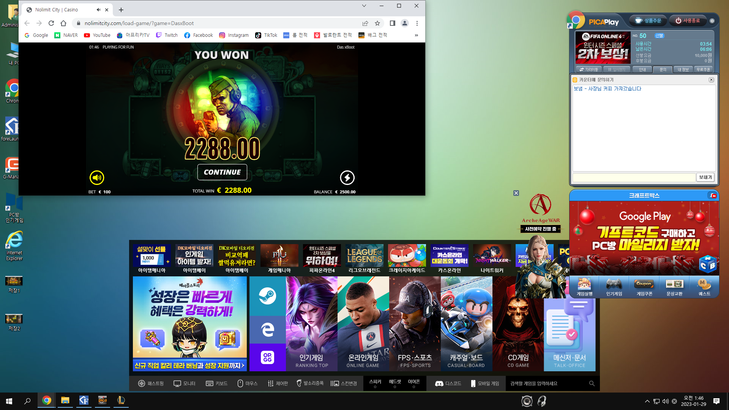729x410 pixels.
Task: Open the 인기게임 RANKING TOP category
Action: (312, 324)
